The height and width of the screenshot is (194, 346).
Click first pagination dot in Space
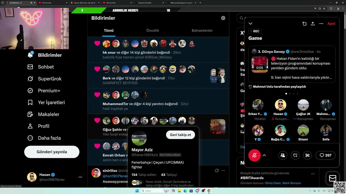click(286, 93)
